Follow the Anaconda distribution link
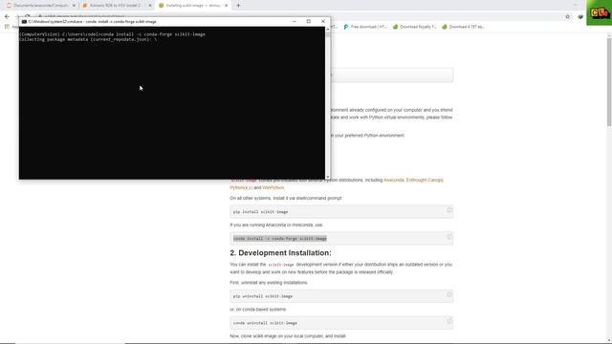Viewport: 612px width, 344px height. pyautogui.click(x=393, y=181)
